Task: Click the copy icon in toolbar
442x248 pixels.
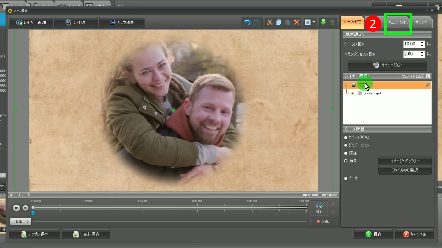Action: pyautogui.click(x=279, y=22)
